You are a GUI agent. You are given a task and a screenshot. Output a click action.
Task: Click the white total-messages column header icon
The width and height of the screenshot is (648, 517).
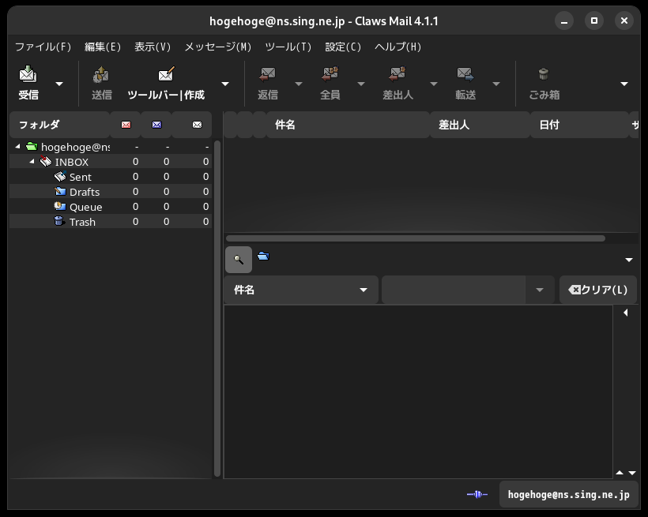(197, 125)
